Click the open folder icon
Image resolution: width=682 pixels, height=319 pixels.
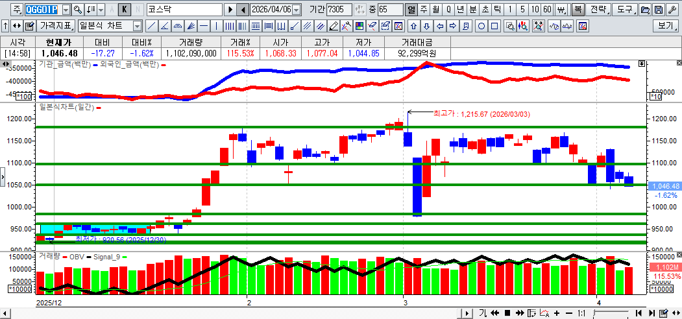coord(644,10)
